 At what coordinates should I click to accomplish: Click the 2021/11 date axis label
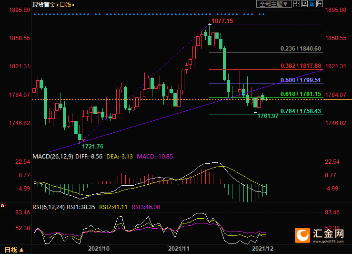point(179,249)
